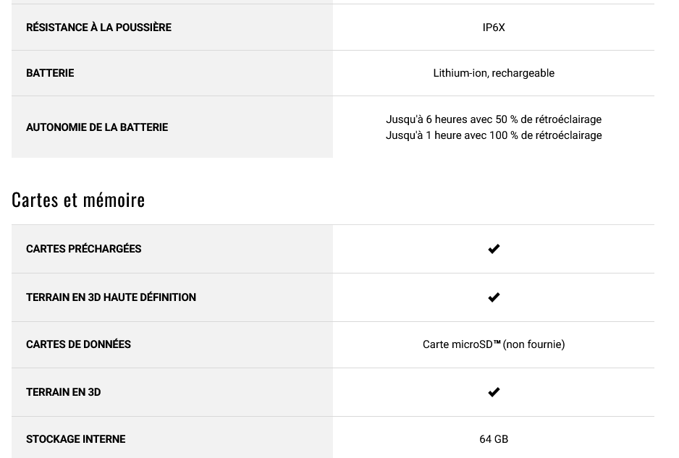The width and height of the screenshot is (679, 458).
Task: Click the Résistance à la poussière label
Action: (x=98, y=27)
